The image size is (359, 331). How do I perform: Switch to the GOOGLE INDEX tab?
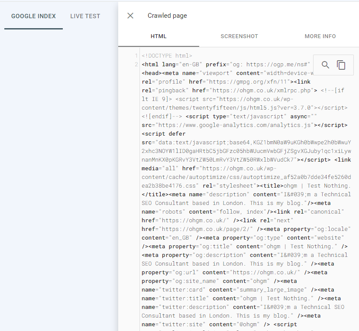[x=33, y=16]
